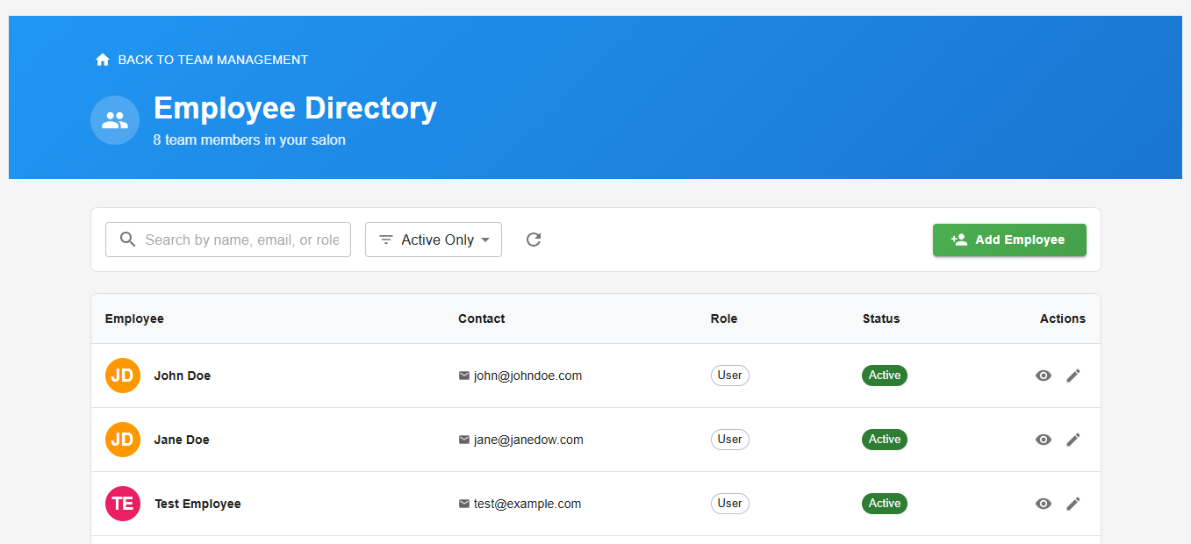Screen dimensions: 1191x544
Task: View Test Employee details with eye icon
Action: coord(1044,504)
